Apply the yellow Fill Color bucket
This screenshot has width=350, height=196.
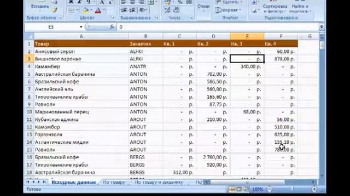point(86,10)
